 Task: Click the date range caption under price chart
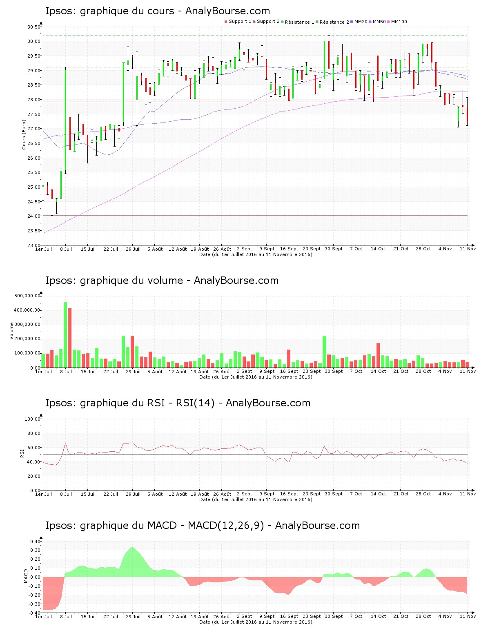point(256,254)
